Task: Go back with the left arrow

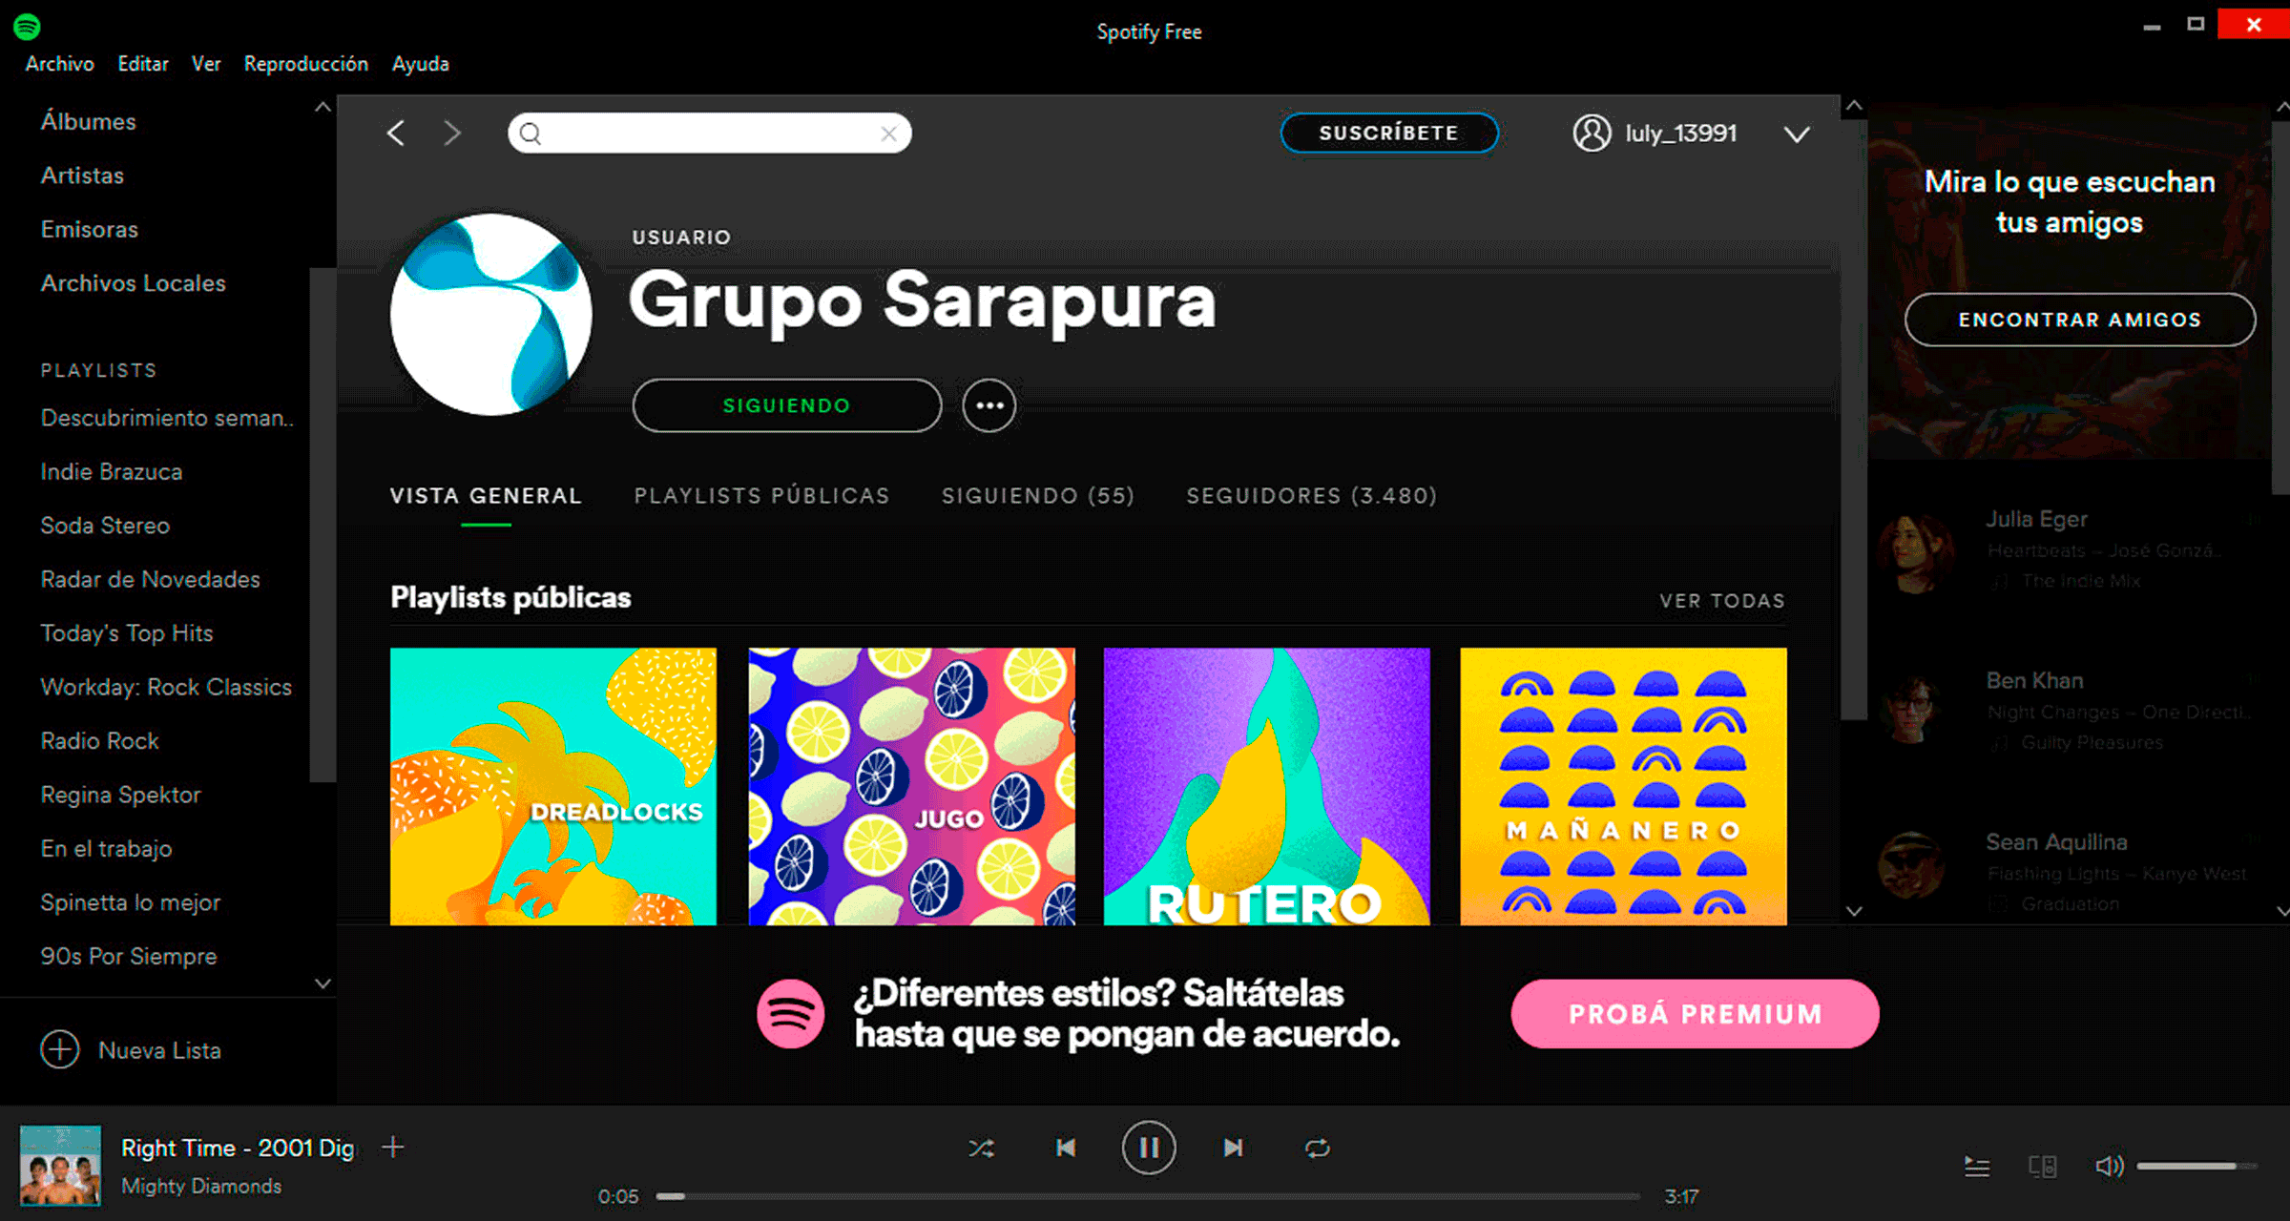Action: (x=396, y=133)
